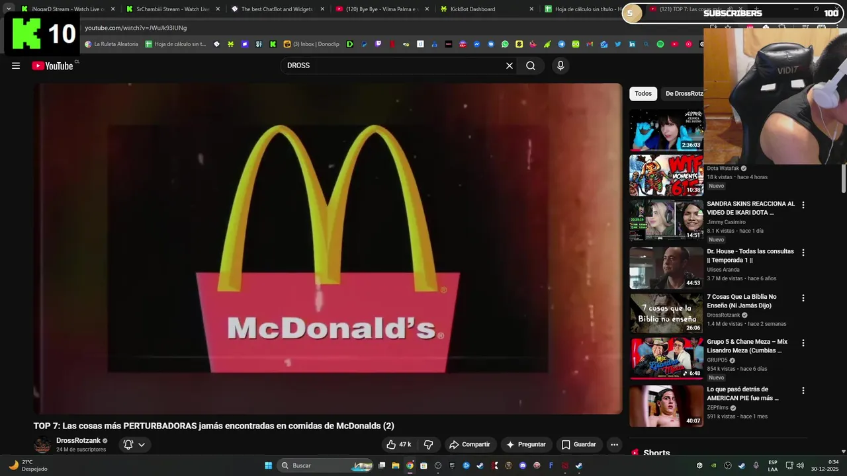
Task: Open DrossRotzank channel avatar
Action: pyautogui.click(x=42, y=445)
